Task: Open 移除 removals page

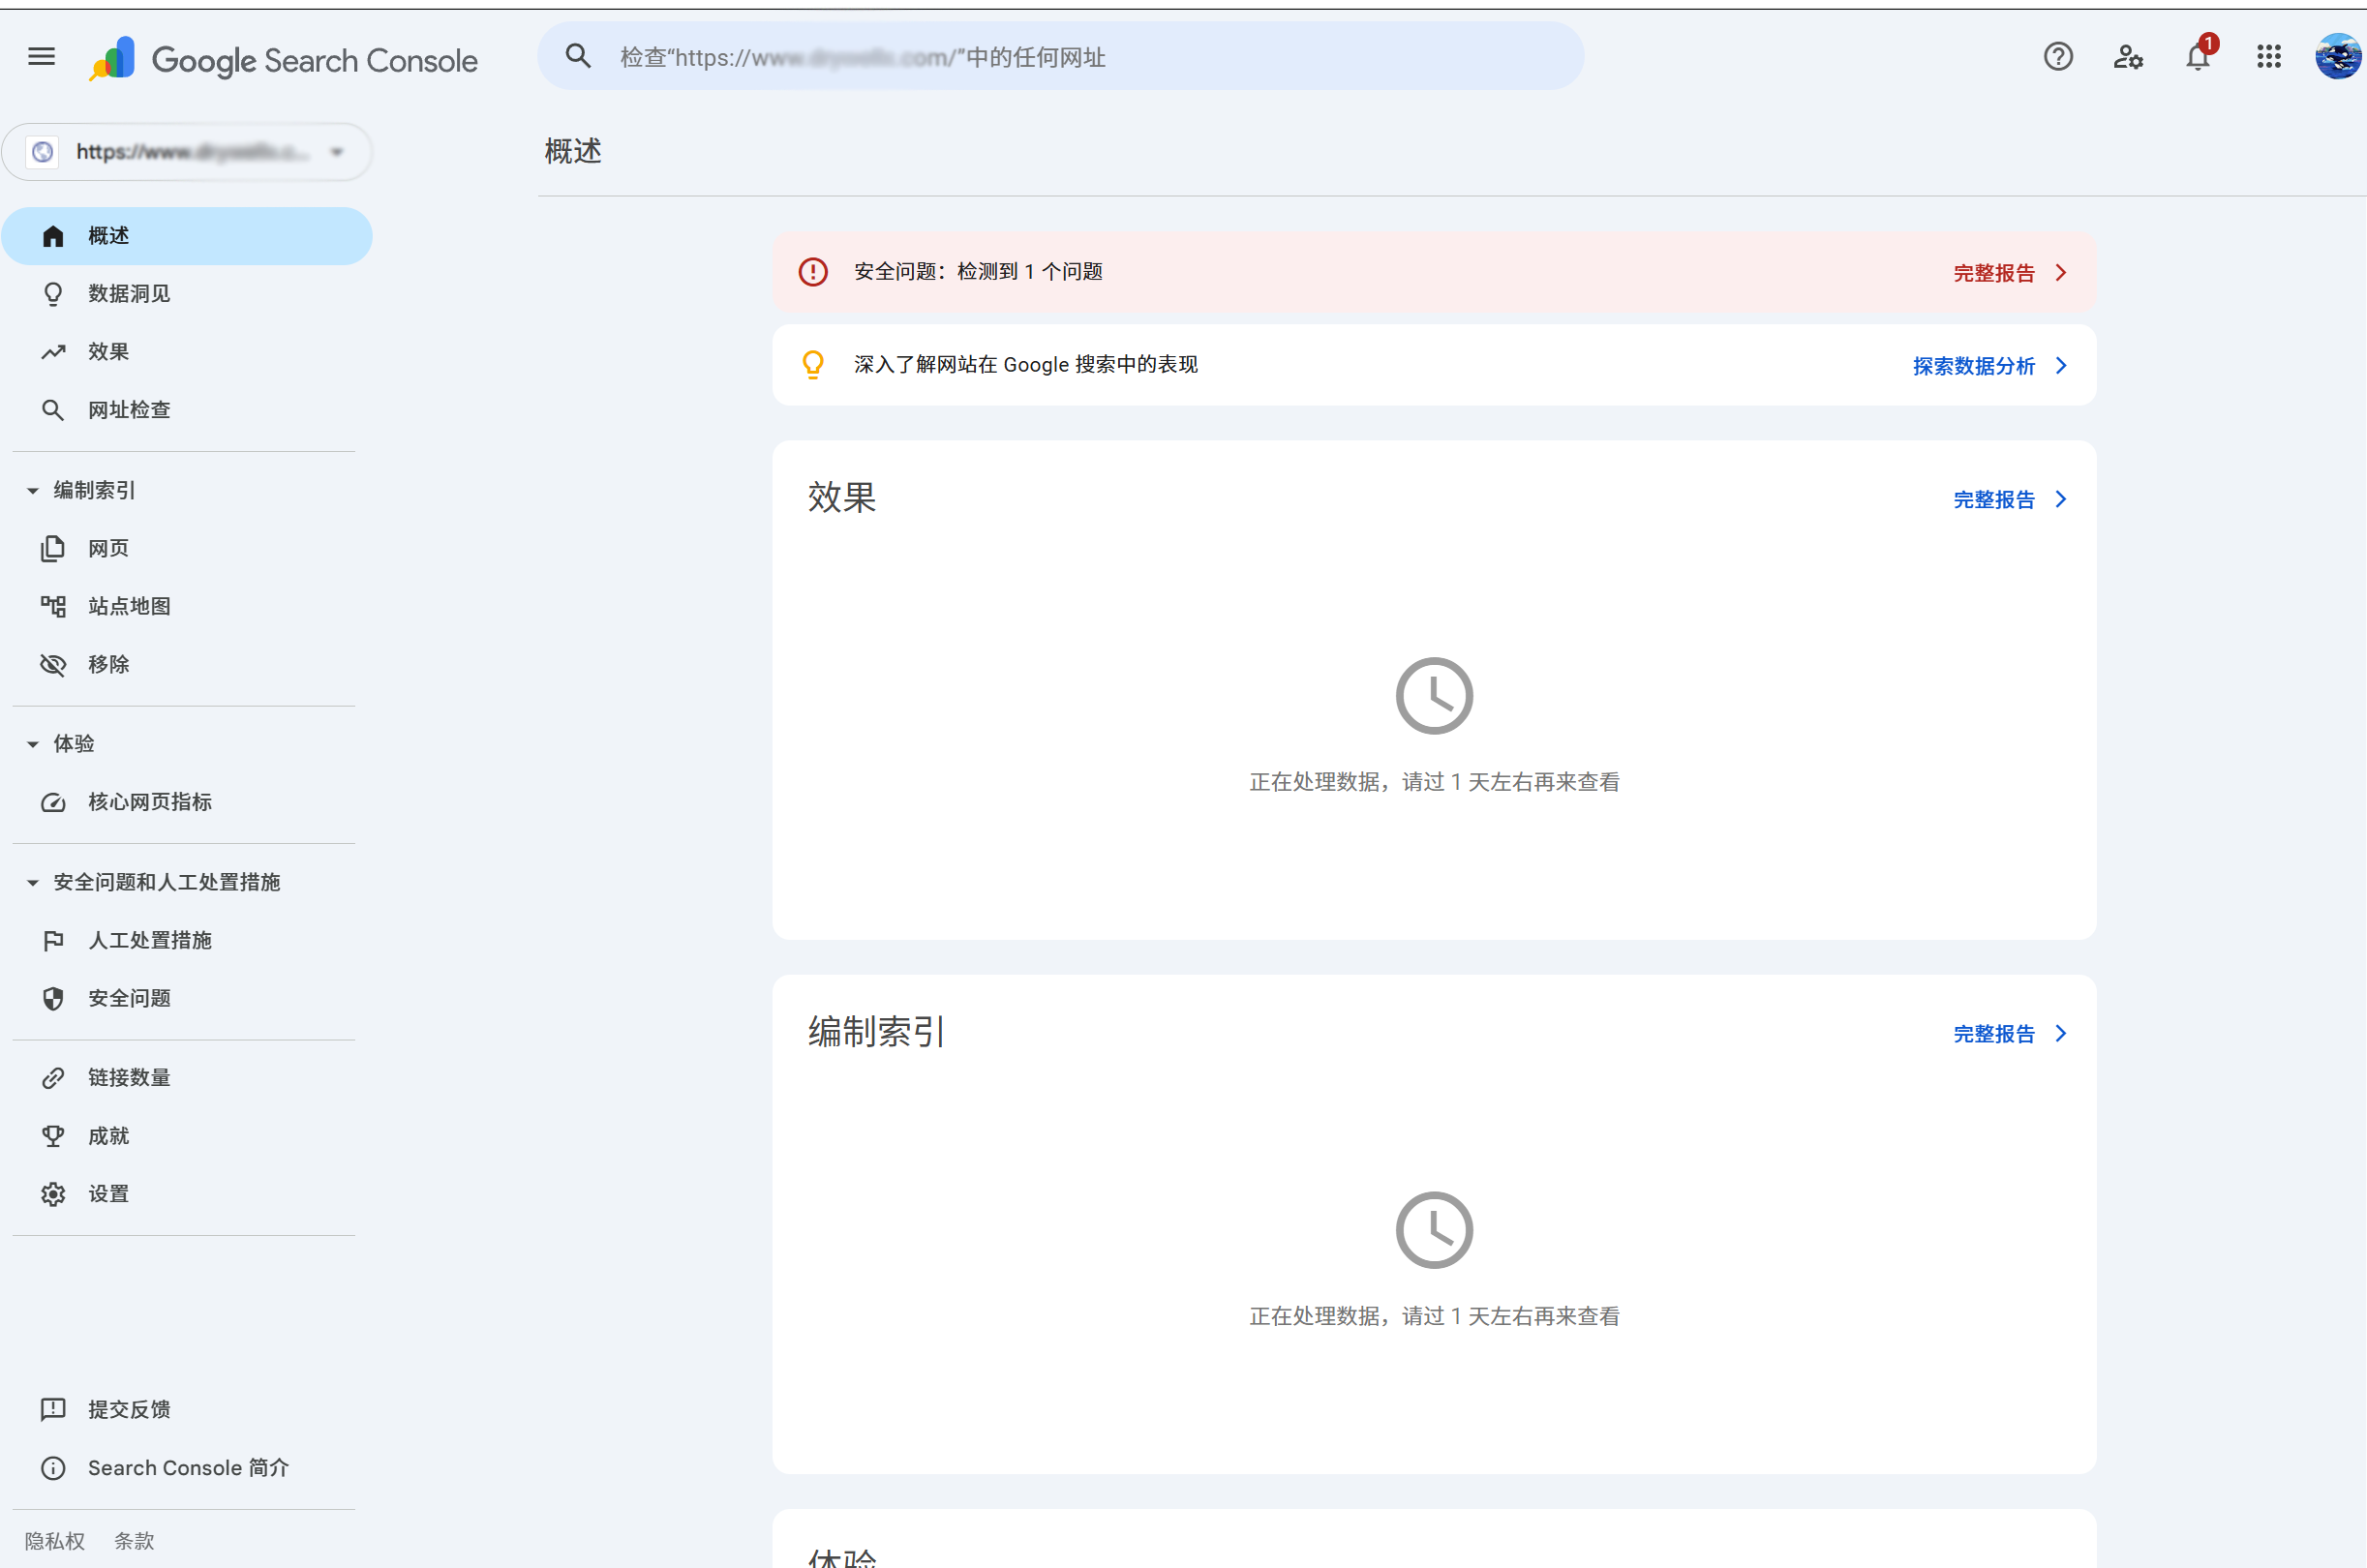Action: point(108,664)
